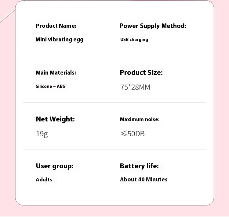The width and height of the screenshot is (229, 217).
Task: Select the "75*28MM" size value
Action: pos(135,87)
